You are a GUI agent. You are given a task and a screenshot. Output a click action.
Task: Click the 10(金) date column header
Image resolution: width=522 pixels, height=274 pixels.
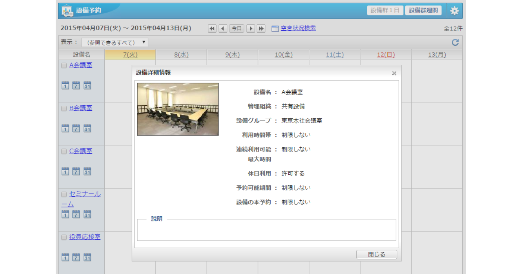[283, 55]
